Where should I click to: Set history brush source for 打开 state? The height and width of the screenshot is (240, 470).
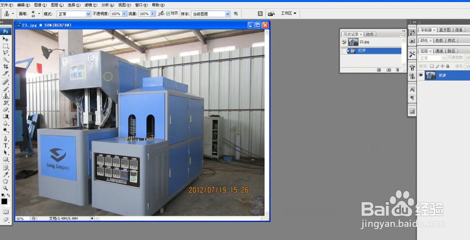click(x=344, y=51)
